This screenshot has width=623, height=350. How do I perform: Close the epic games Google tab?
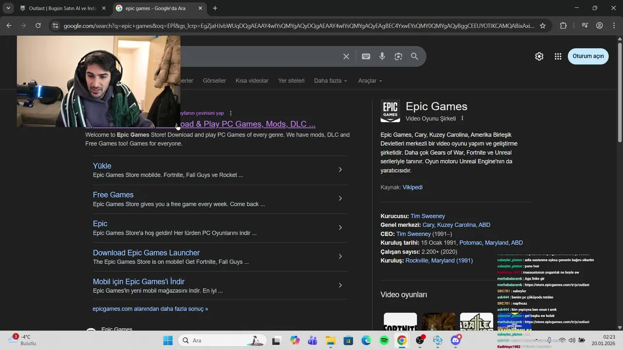click(201, 8)
